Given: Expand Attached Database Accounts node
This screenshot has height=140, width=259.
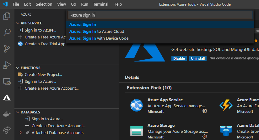Looking at the screenshot, I should click(21, 133).
